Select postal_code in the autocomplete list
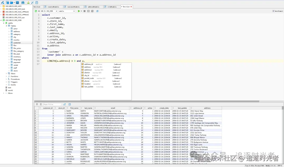 106,78
